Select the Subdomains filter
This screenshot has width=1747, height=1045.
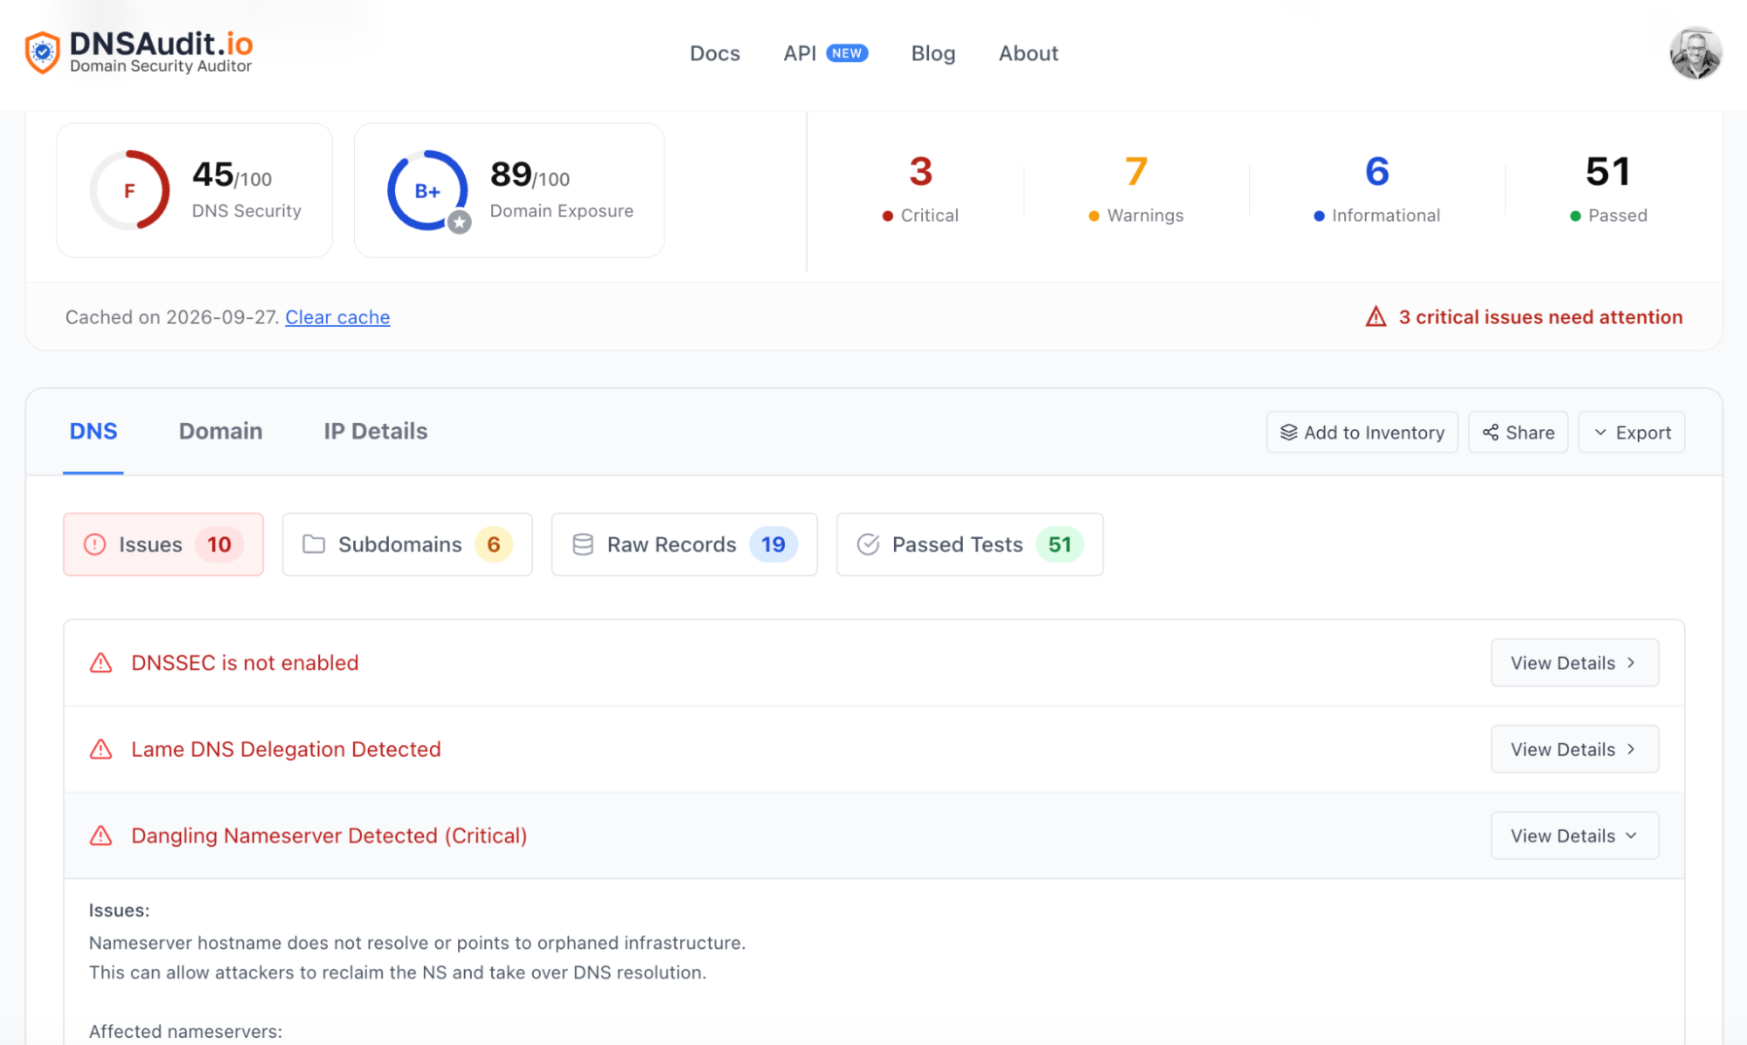coord(407,544)
